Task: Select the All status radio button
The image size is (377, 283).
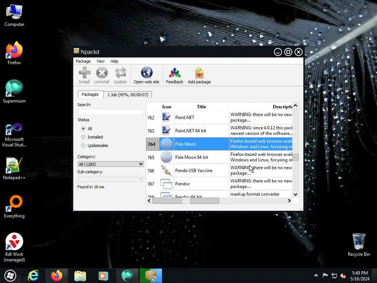Action: tap(83, 129)
